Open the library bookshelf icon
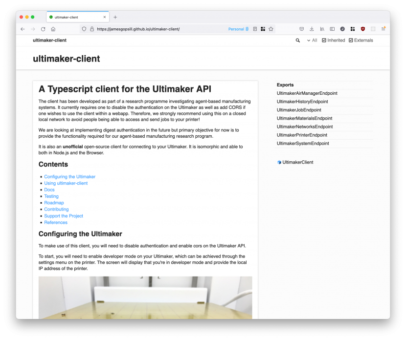 [322, 29]
